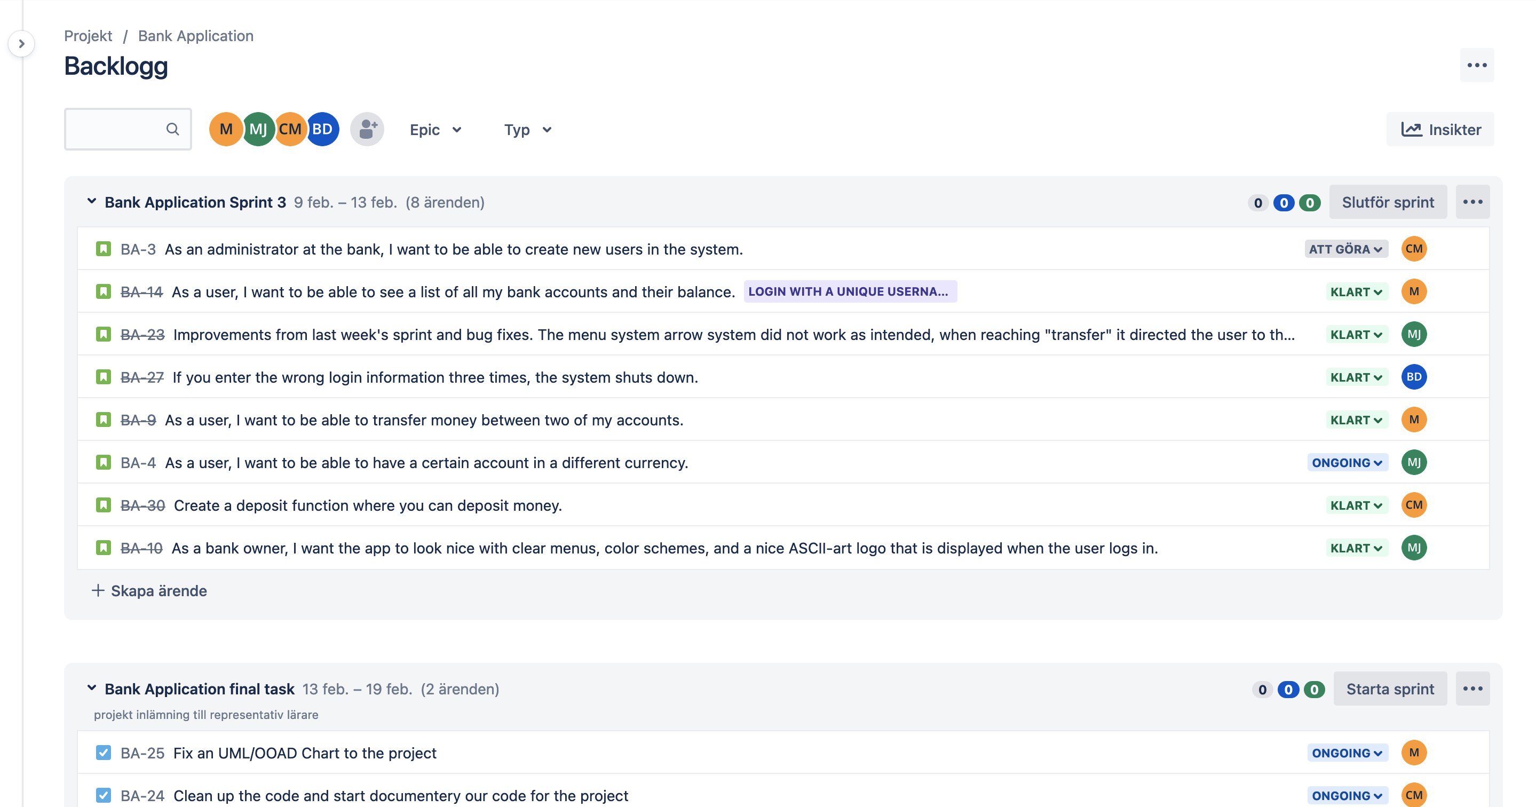Open the final task sprint more options menu
Screen dimensions: 1536x807
[x=1472, y=689]
